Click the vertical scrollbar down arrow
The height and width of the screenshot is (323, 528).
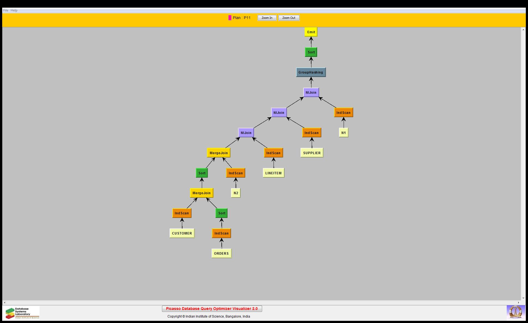(x=523, y=298)
